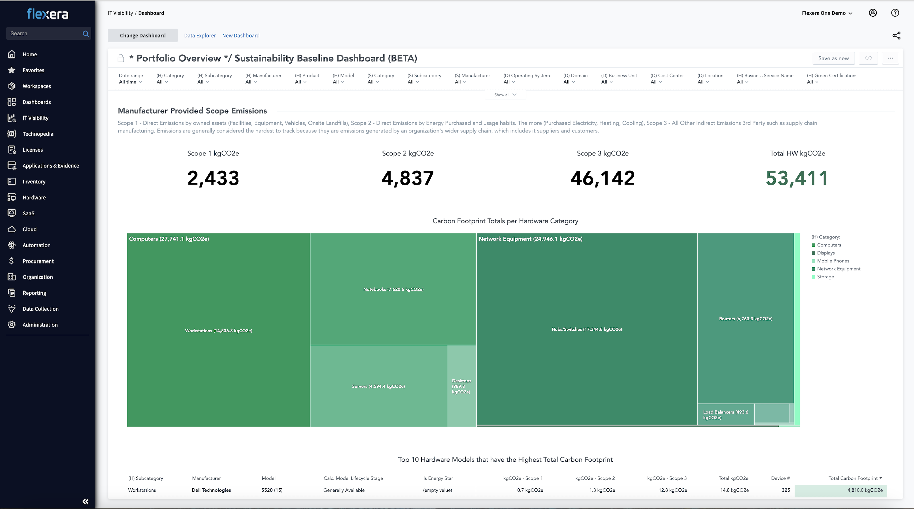The image size is (914, 509).
Task: Open Technopedia from the sidebar
Action: coord(38,134)
